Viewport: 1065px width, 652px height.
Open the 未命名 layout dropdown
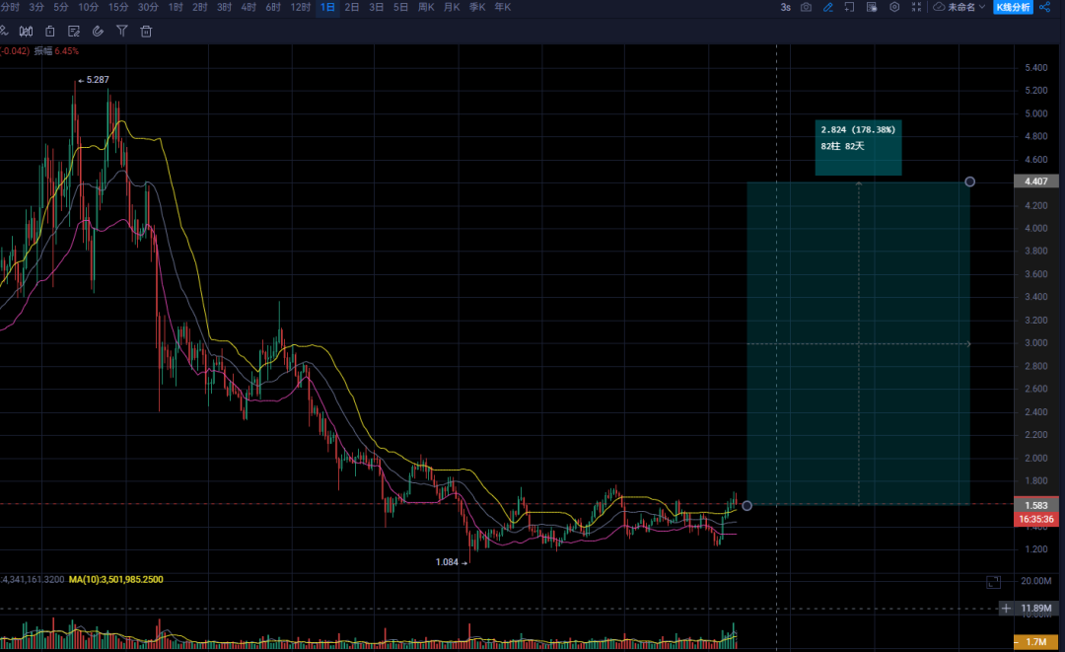pyautogui.click(x=959, y=7)
